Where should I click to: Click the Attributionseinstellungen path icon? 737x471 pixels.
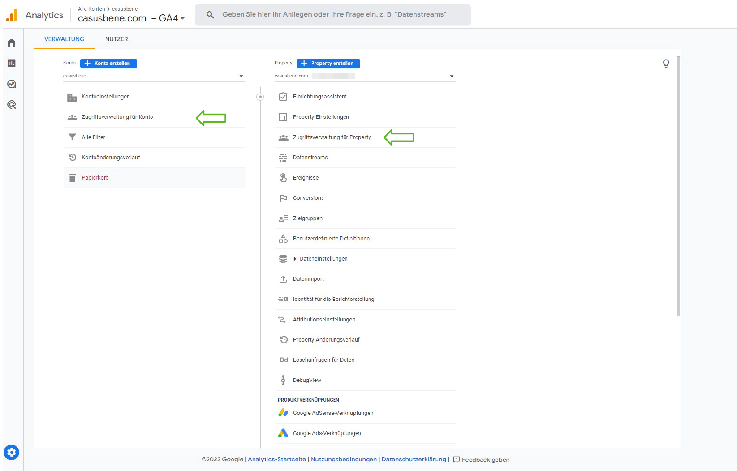(282, 319)
